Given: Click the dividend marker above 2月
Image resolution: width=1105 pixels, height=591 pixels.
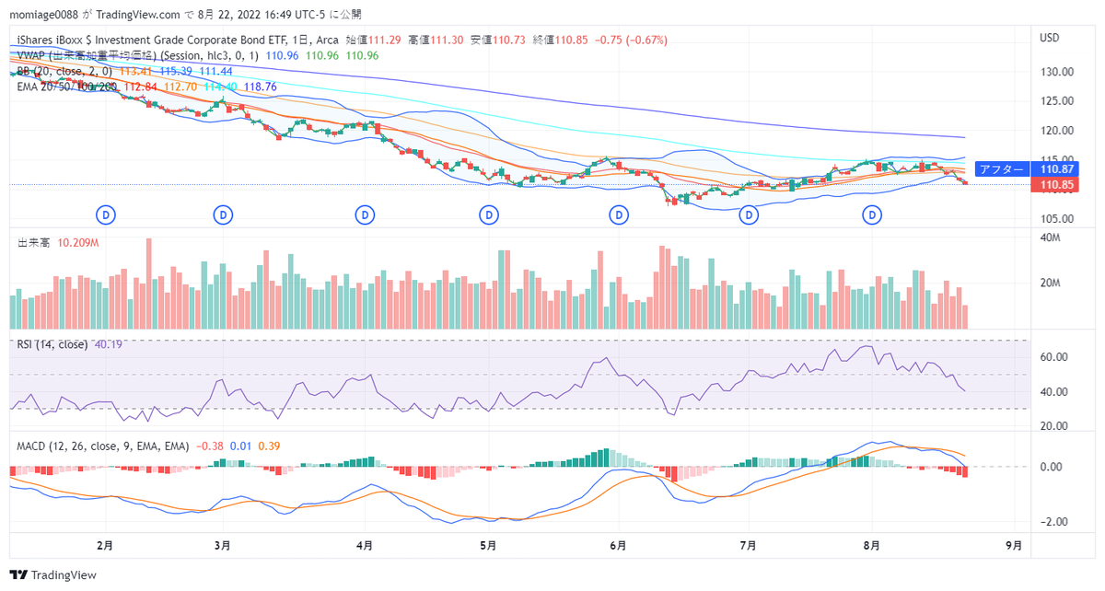Looking at the screenshot, I should click(x=106, y=214).
